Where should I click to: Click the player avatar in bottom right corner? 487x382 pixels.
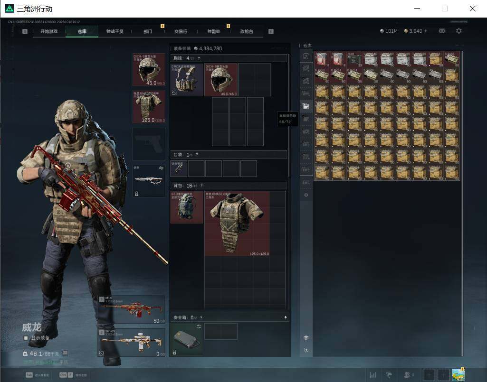458,374
